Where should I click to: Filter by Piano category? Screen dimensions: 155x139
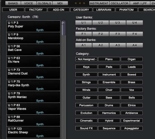tap(109, 59)
